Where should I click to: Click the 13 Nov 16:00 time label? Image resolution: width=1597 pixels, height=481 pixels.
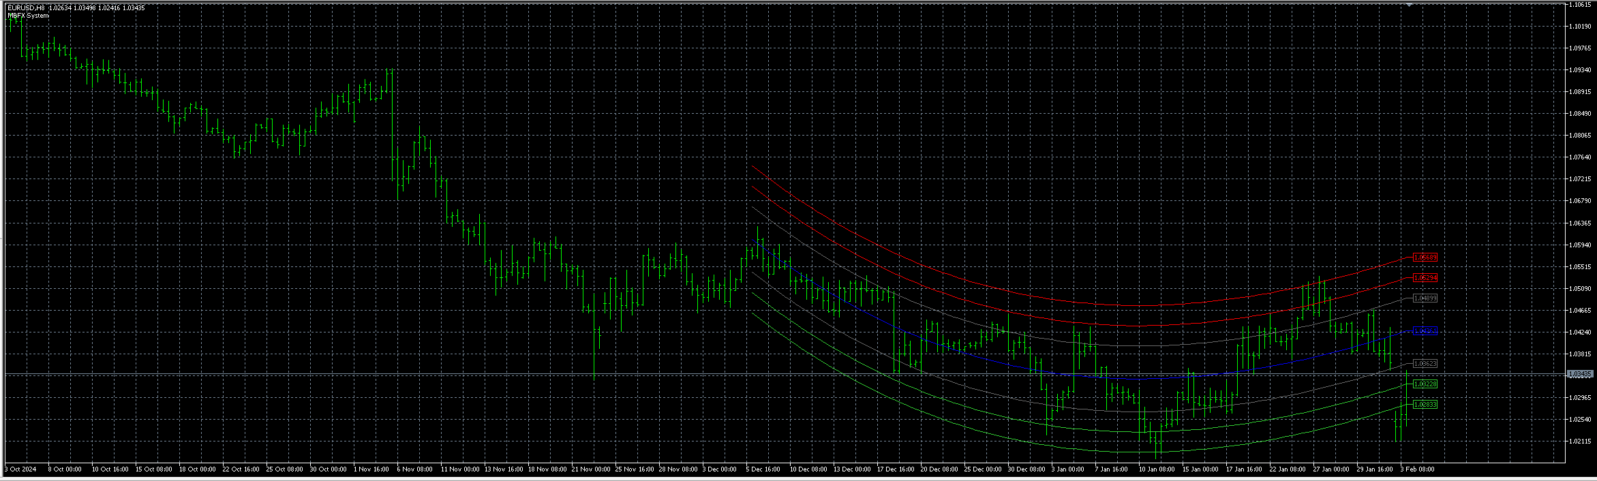click(504, 469)
